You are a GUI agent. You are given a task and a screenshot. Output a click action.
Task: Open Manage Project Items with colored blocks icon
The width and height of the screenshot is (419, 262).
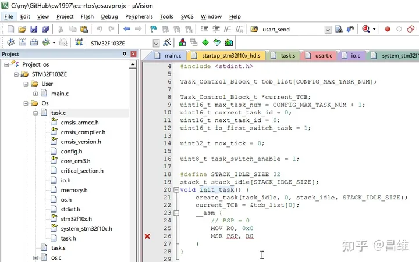tap(183, 42)
